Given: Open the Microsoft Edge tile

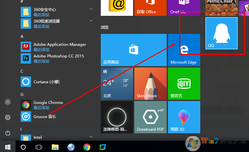Looking at the screenshot, I should click(184, 50).
